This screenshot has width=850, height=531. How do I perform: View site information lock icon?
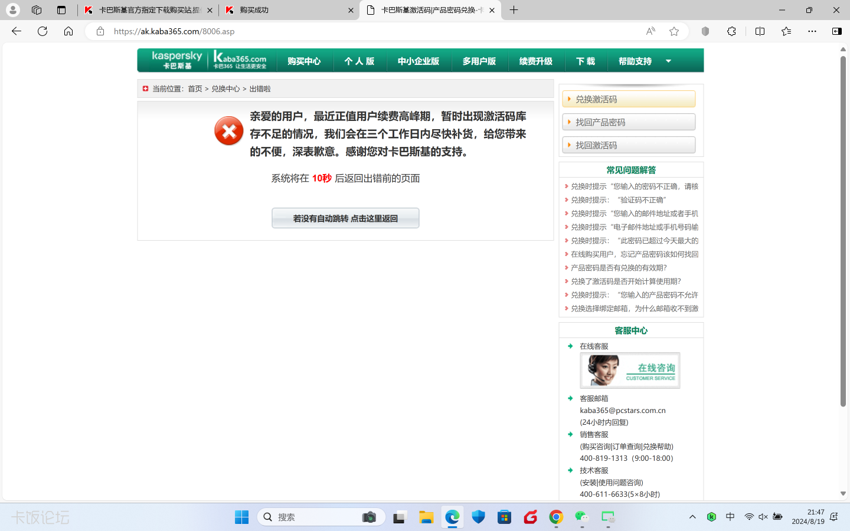(x=100, y=31)
